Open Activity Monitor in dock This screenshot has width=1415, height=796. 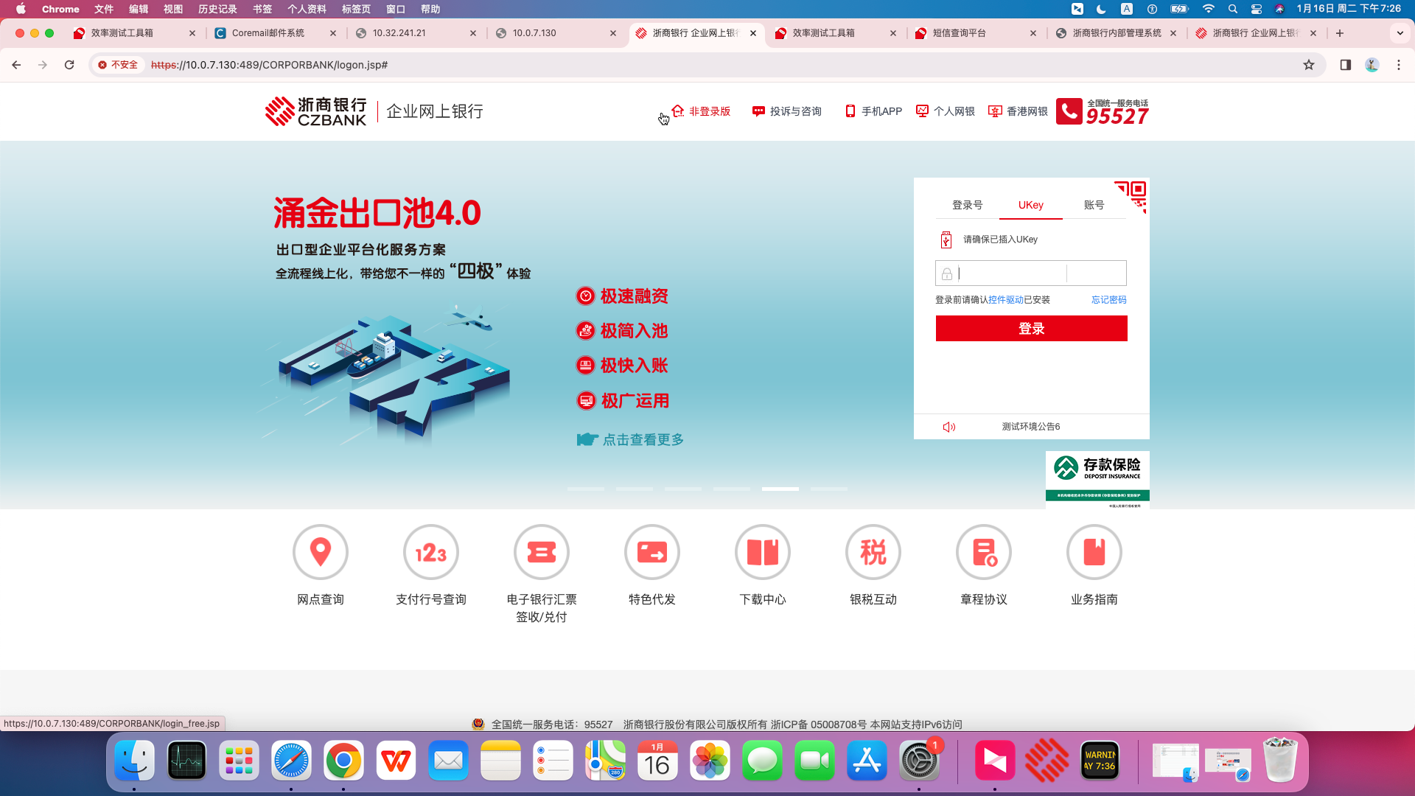point(186,761)
